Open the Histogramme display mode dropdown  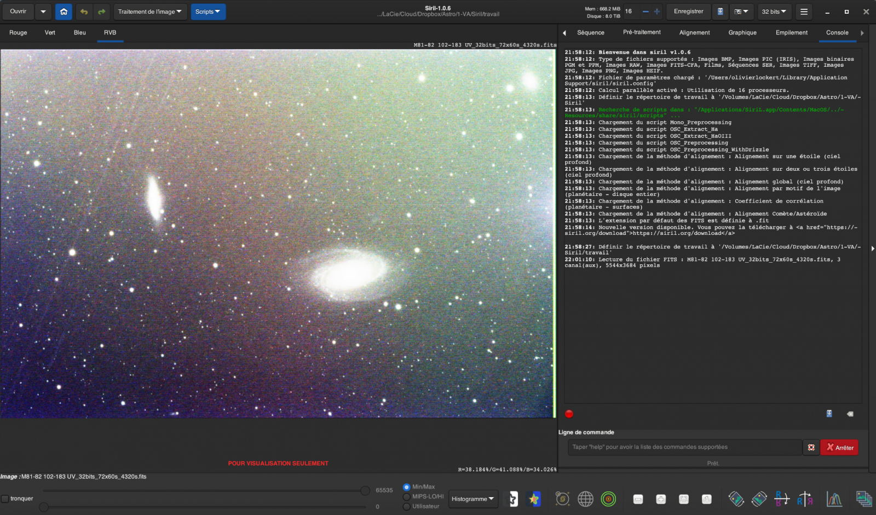(472, 499)
